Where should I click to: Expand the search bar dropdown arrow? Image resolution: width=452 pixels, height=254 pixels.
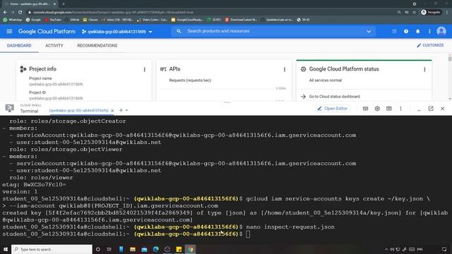point(369,31)
